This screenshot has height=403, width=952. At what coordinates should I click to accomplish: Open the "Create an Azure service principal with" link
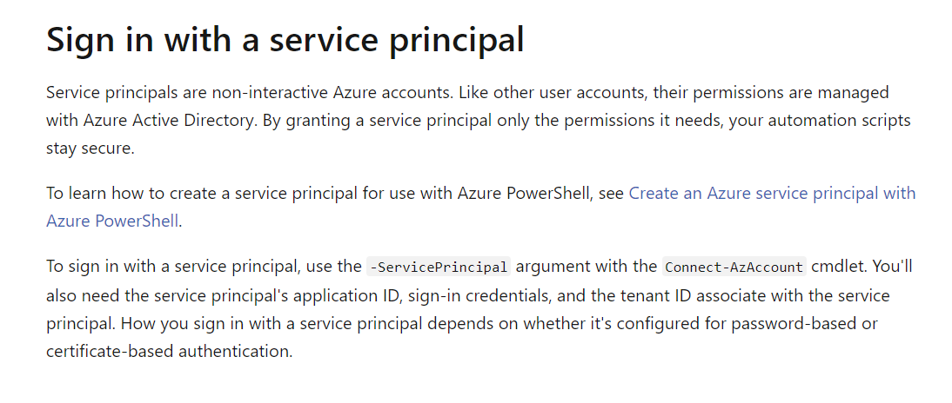click(772, 193)
